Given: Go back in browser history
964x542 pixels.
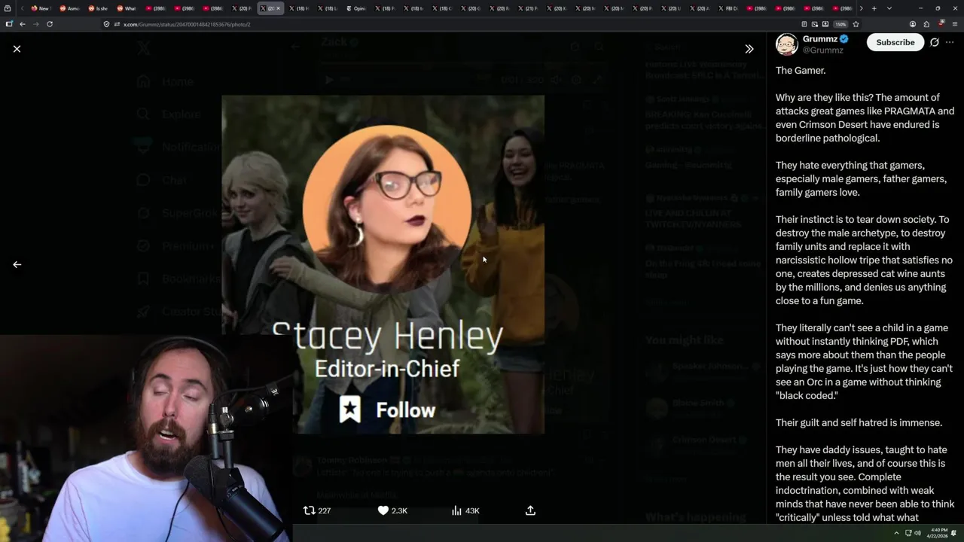Looking at the screenshot, I should (22, 24).
